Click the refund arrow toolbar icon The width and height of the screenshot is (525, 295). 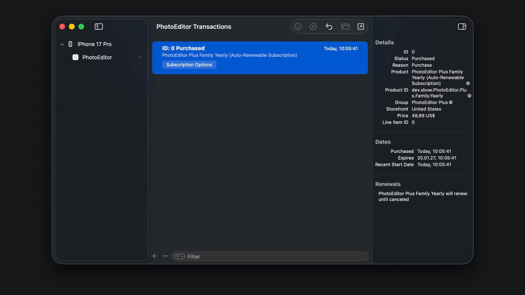click(329, 26)
